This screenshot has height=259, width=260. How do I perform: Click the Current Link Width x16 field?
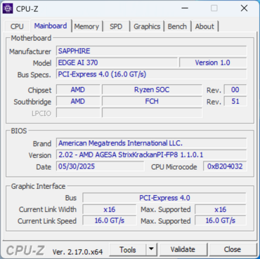pyautogui.click(x=110, y=209)
